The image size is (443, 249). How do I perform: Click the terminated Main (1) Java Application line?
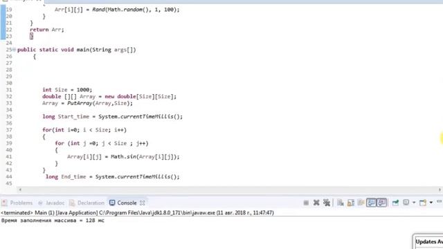coord(137,212)
